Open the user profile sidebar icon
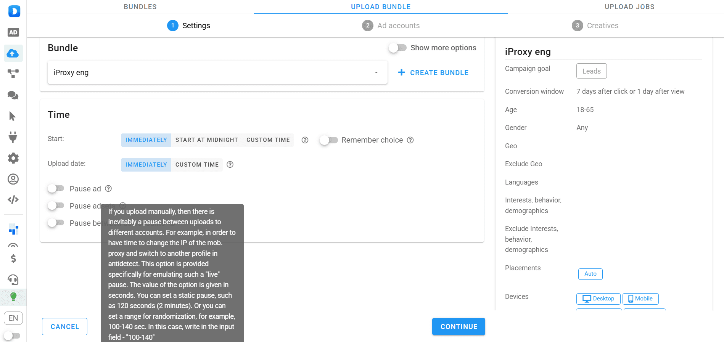 tap(13, 179)
